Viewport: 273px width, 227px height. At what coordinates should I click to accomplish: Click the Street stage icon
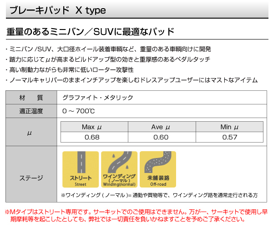(81, 169)
